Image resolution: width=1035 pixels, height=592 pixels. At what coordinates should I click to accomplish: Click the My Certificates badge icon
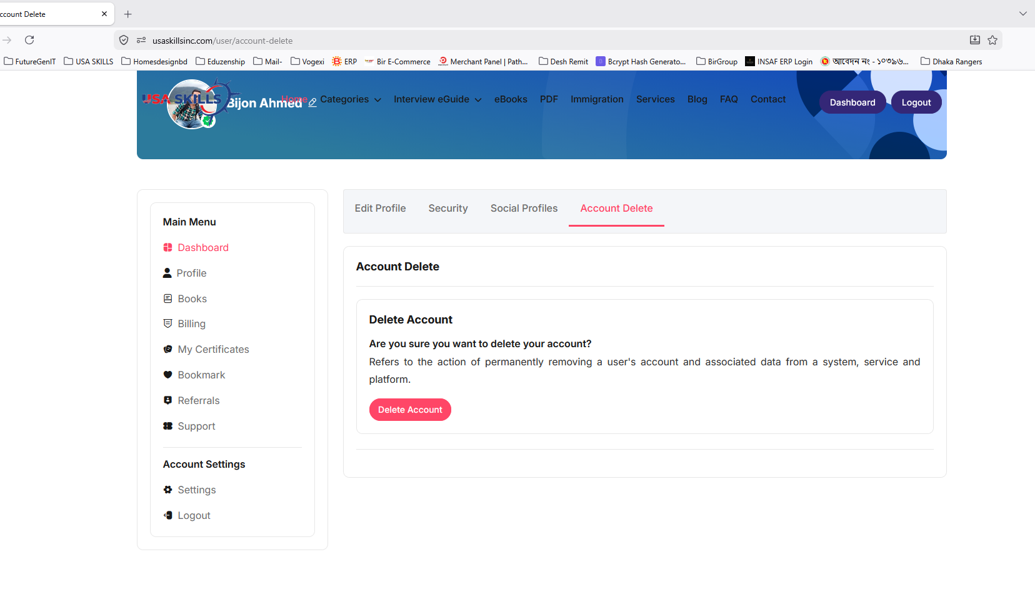167,349
